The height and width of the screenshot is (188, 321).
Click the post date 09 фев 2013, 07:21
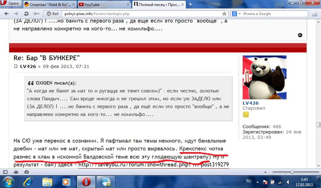pos(66,66)
